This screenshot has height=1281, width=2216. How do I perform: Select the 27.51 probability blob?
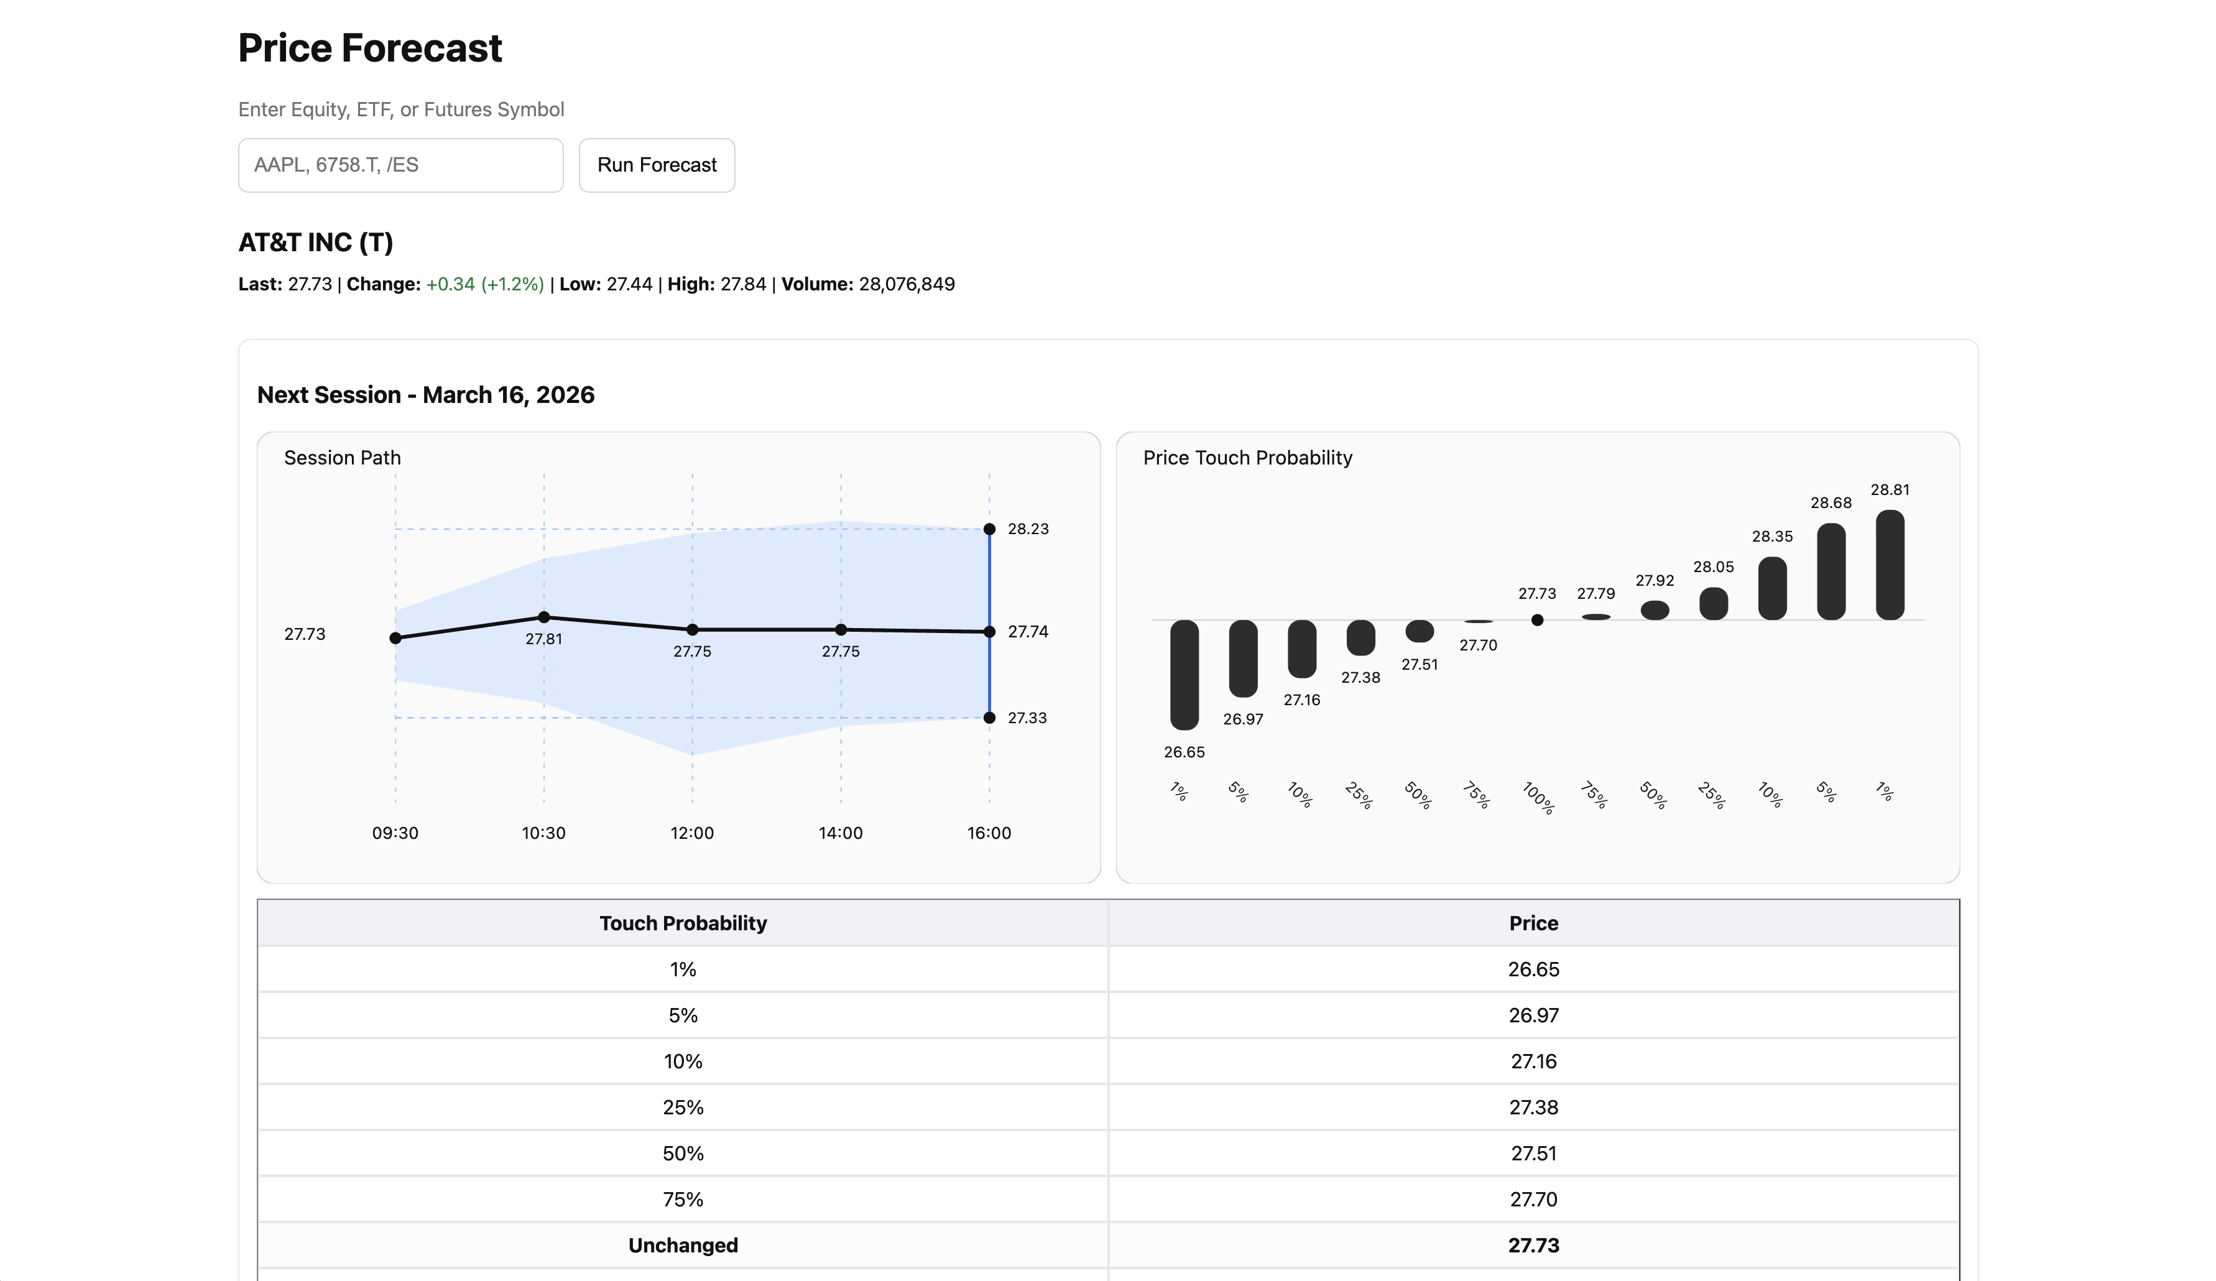(1420, 631)
